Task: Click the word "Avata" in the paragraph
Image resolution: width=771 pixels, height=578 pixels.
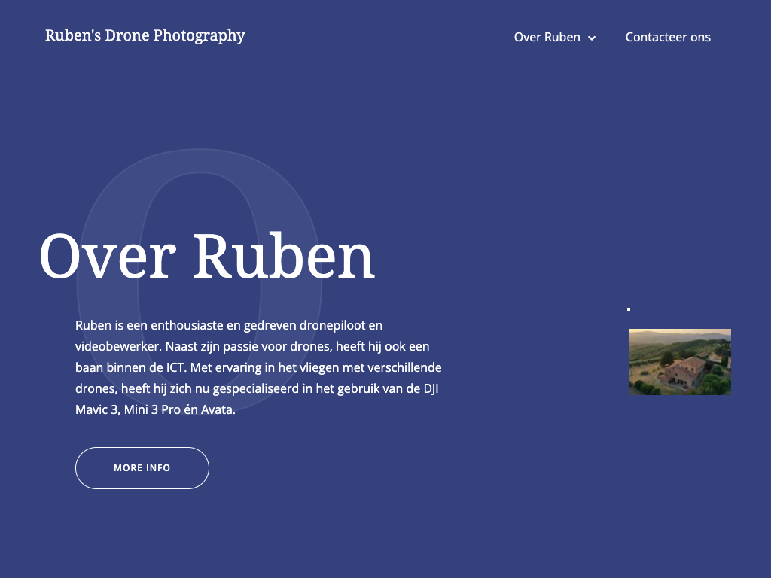Action: tap(218, 411)
